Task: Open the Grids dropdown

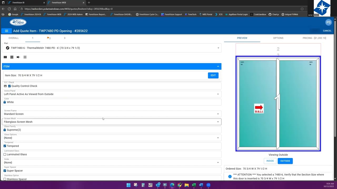Action: point(112,162)
